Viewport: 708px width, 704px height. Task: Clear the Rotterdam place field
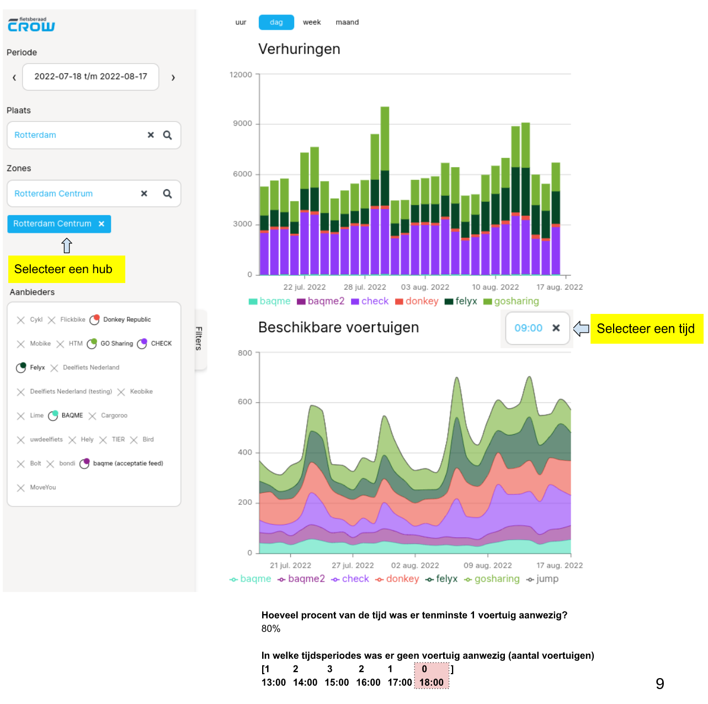click(151, 135)
